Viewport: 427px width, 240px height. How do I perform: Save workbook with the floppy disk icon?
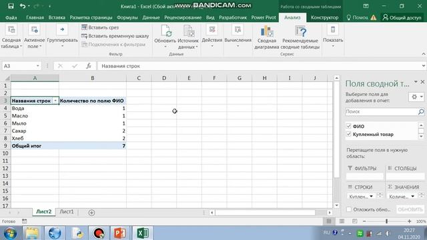(11, 6)
